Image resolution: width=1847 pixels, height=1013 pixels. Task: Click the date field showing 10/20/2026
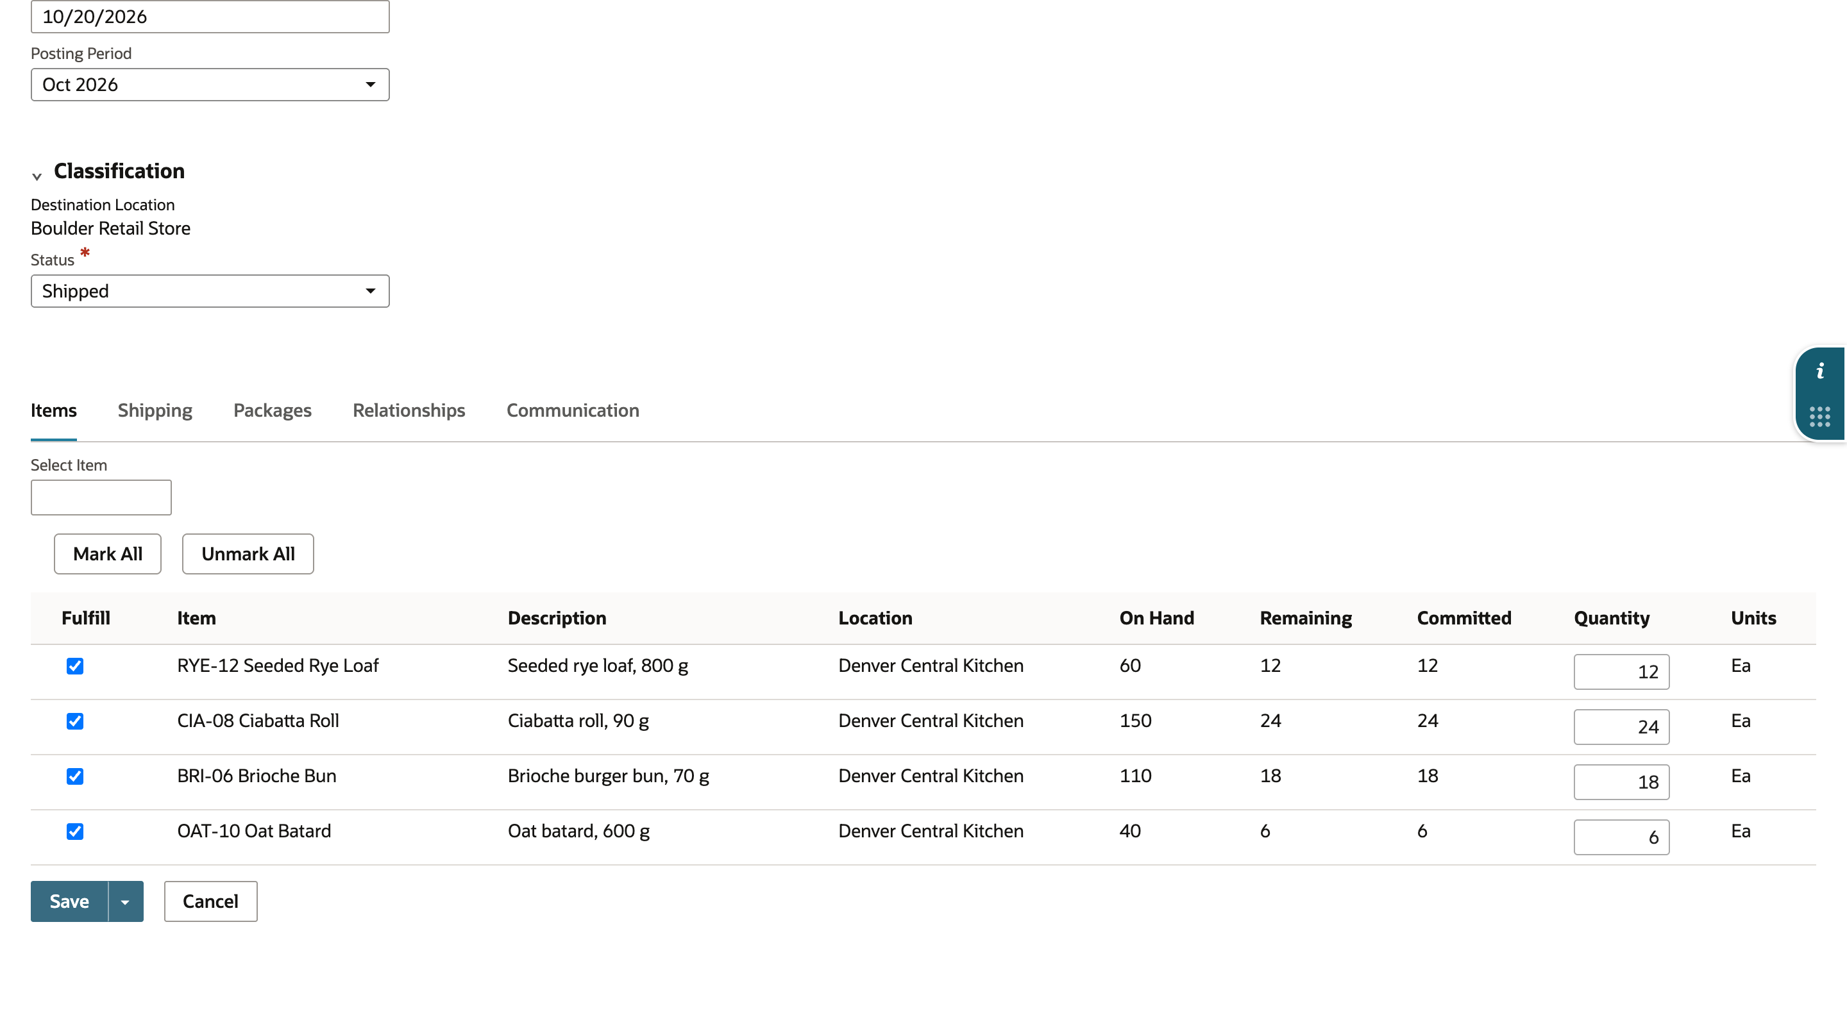pyautogui.click(x=210, y=17)
